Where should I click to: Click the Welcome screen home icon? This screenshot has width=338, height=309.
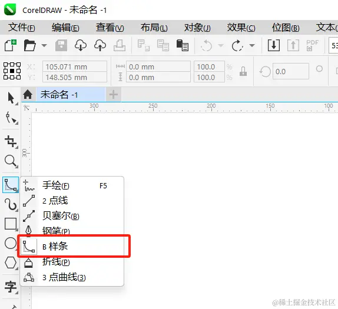[28, 95]
